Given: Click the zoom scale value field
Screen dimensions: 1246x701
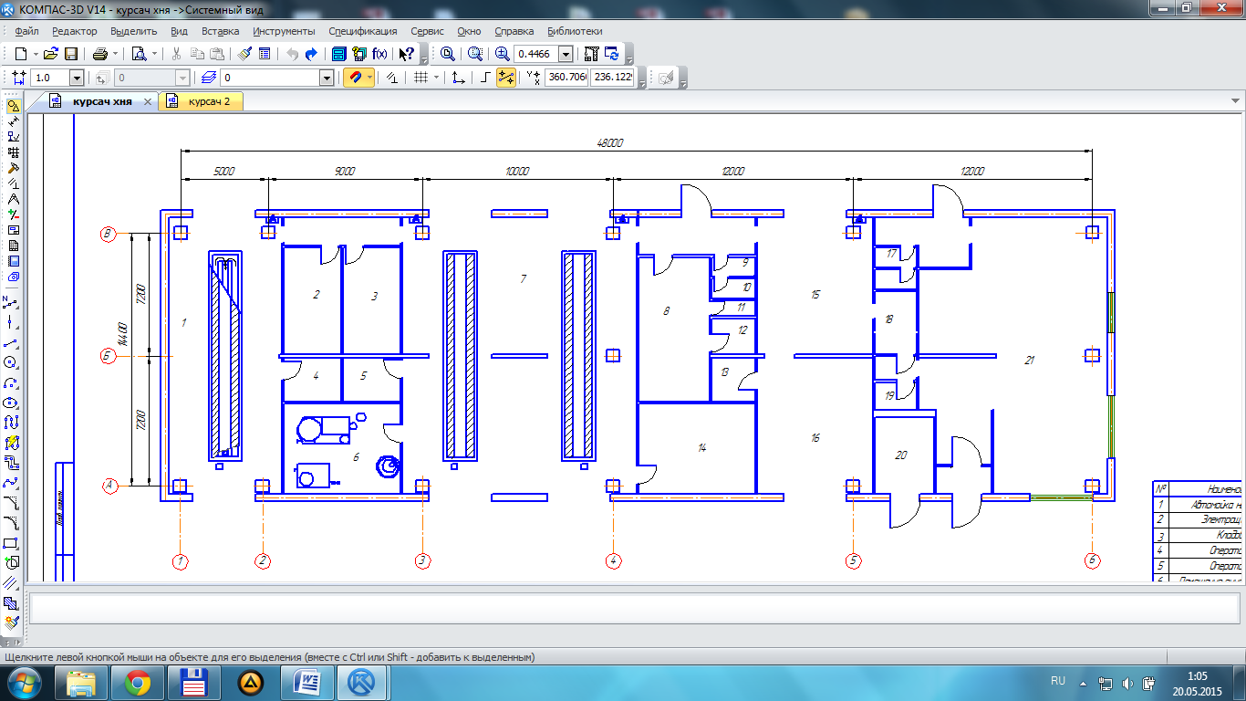Looking at the screenshot, I should pyautogui.click(x=536, y=54).
